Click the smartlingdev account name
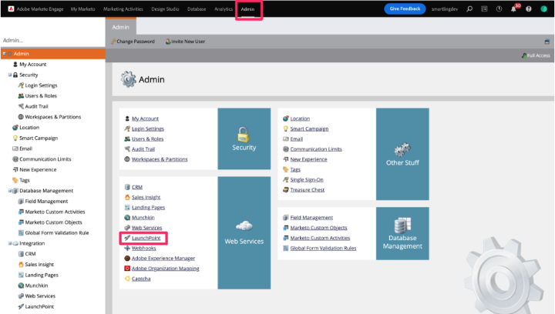The width and height of the screenshot is (555, 314). pyautogui.click(x=445, y=9)
